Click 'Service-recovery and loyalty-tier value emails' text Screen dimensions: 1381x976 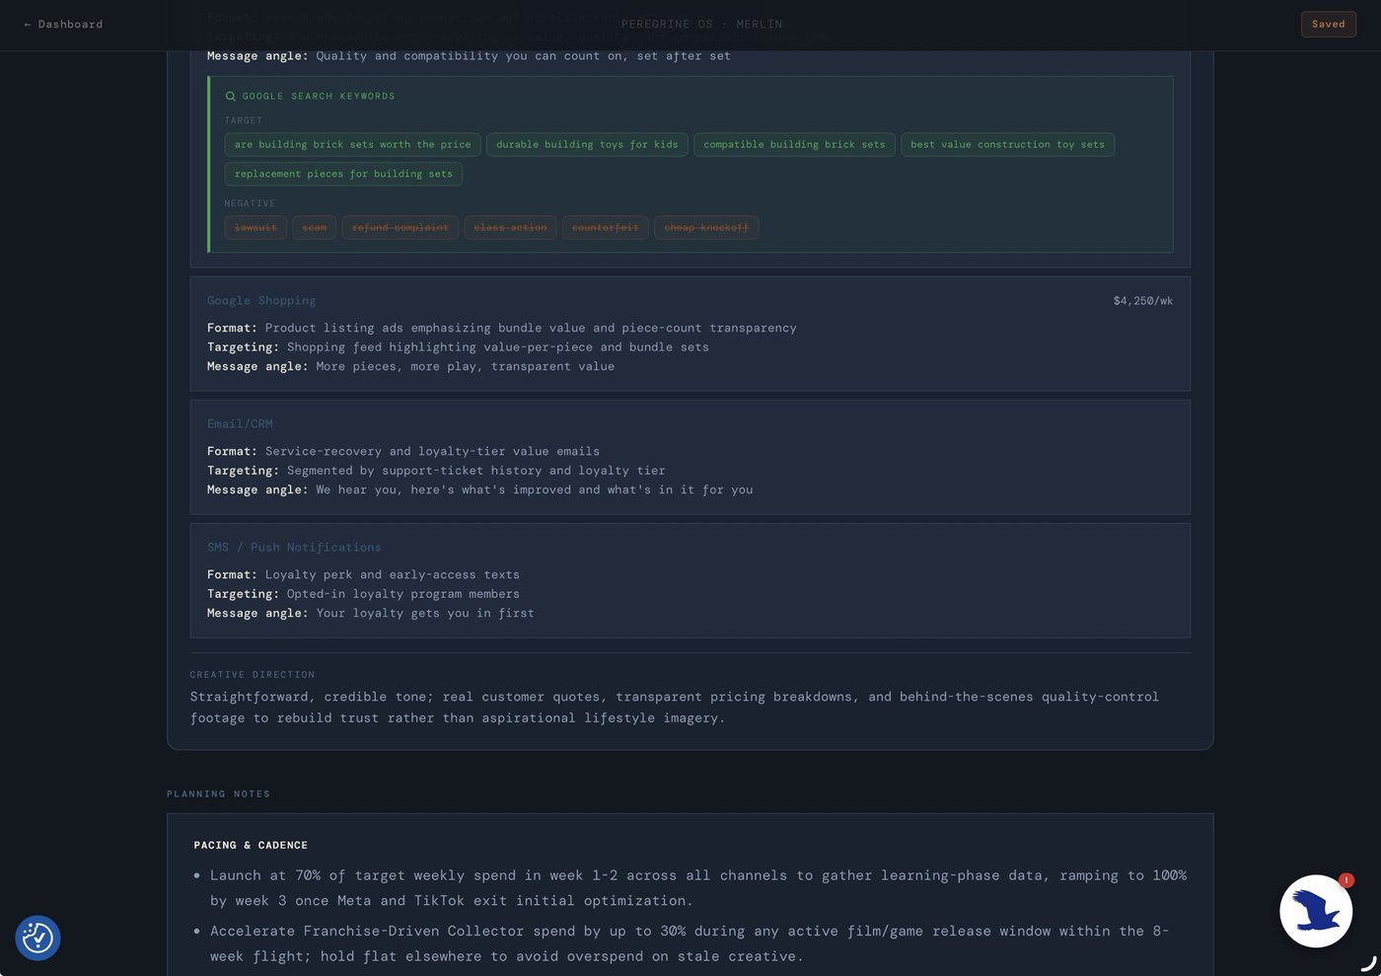pyautogui.click(x=432, y=452)
